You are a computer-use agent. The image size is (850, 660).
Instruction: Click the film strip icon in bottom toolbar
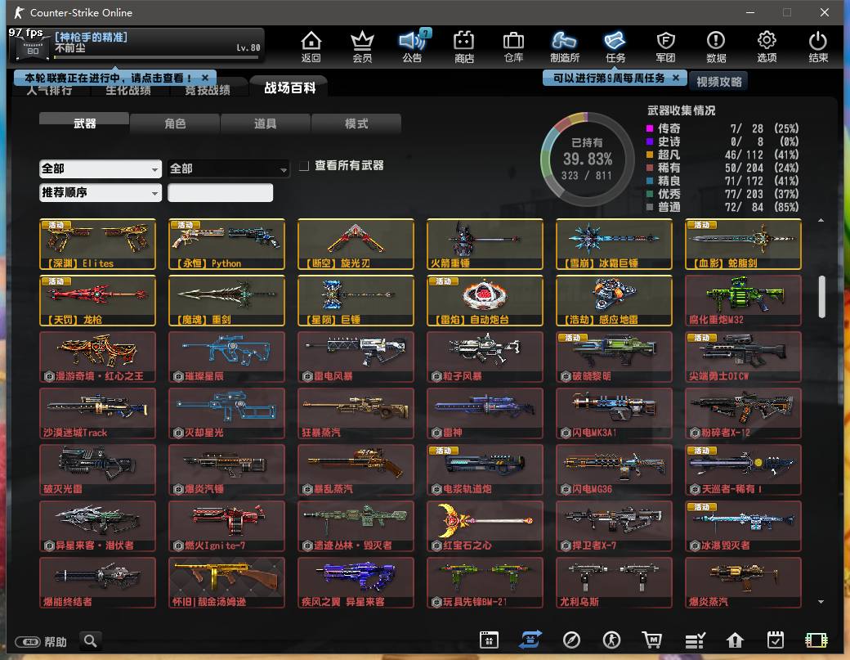pos(816,640)
